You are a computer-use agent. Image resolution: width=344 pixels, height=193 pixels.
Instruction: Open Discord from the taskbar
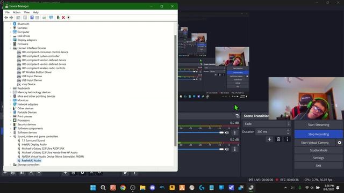(153, 188)
